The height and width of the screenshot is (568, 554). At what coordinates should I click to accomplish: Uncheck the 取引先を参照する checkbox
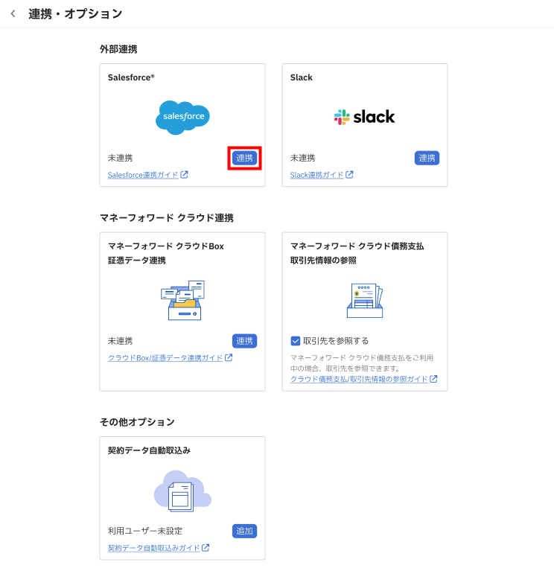coord(296,341)
